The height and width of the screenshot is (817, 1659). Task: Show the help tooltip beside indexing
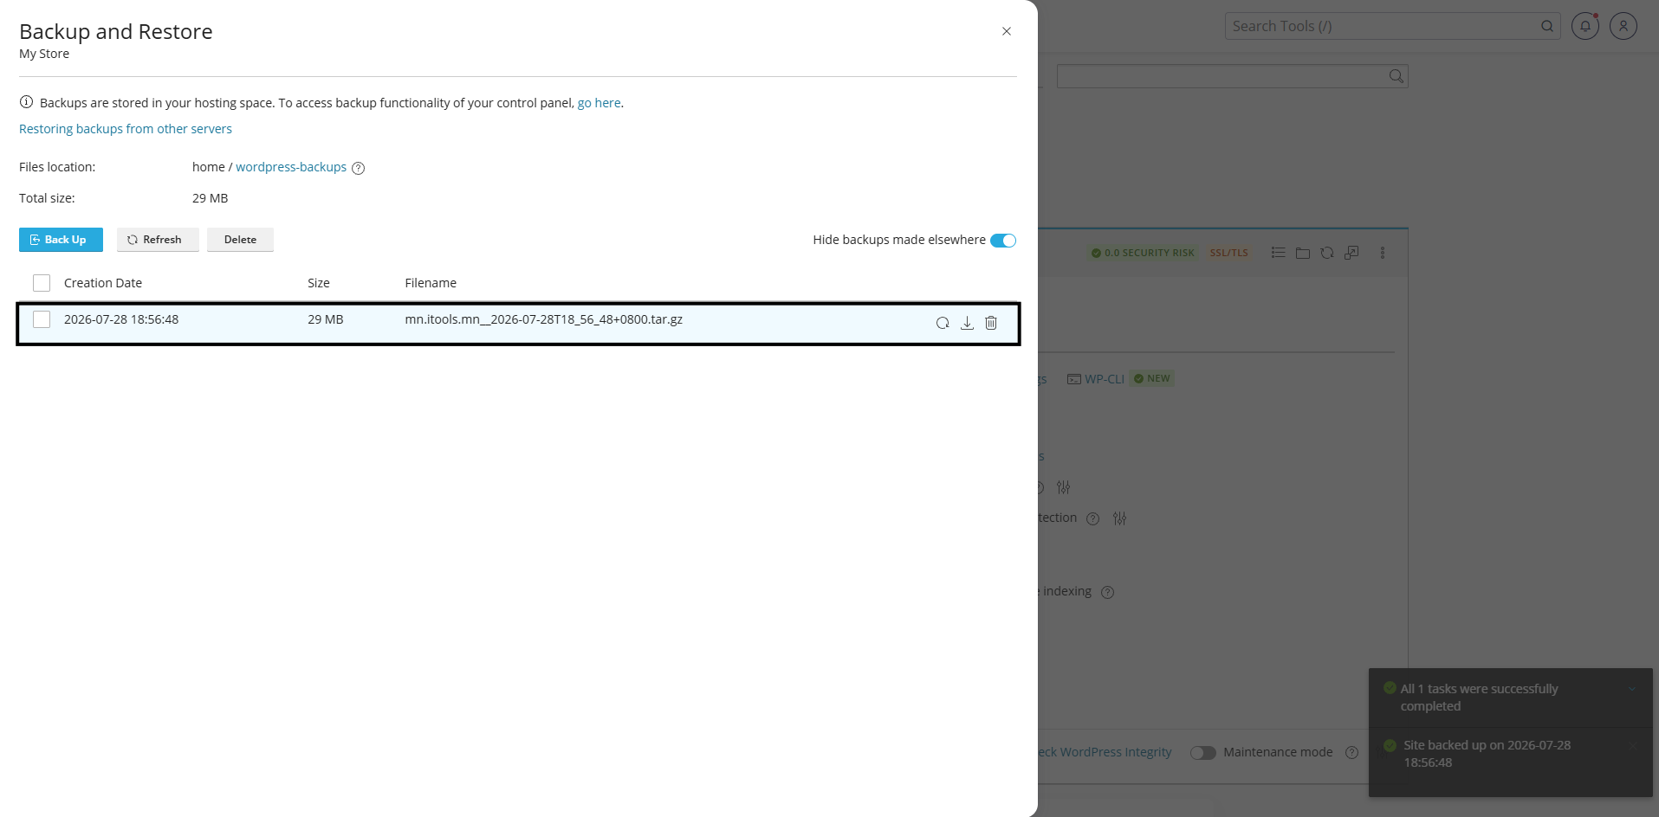[x=1107, y=592]
